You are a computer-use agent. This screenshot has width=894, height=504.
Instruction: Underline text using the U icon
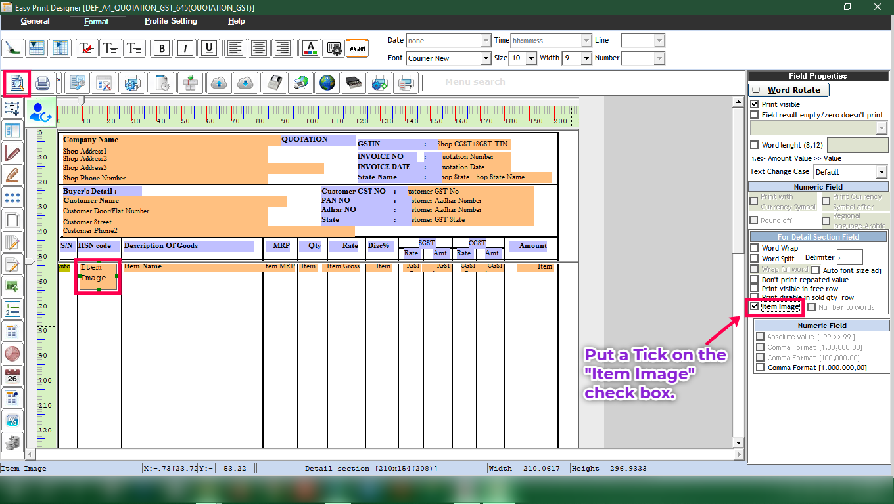(x=209, y=48)
